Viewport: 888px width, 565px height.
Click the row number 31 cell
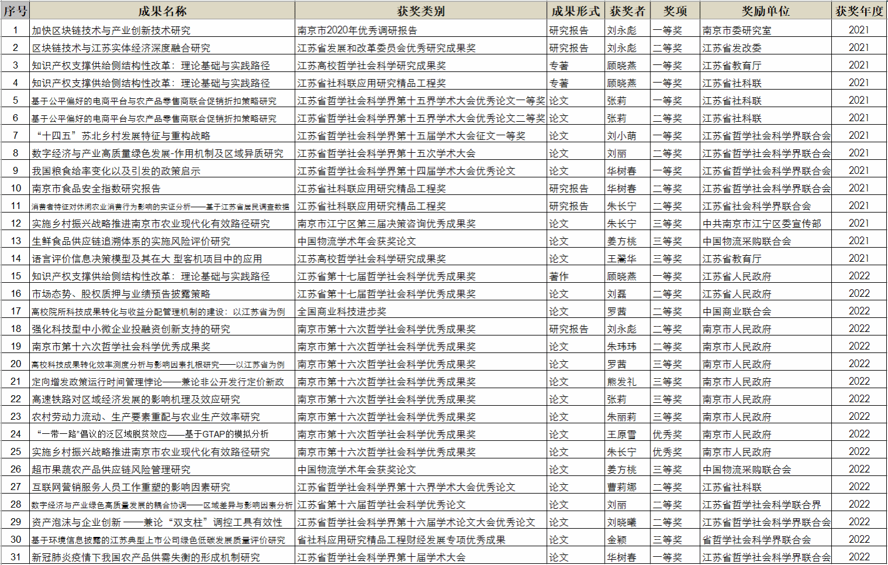(x=16, y=557)
